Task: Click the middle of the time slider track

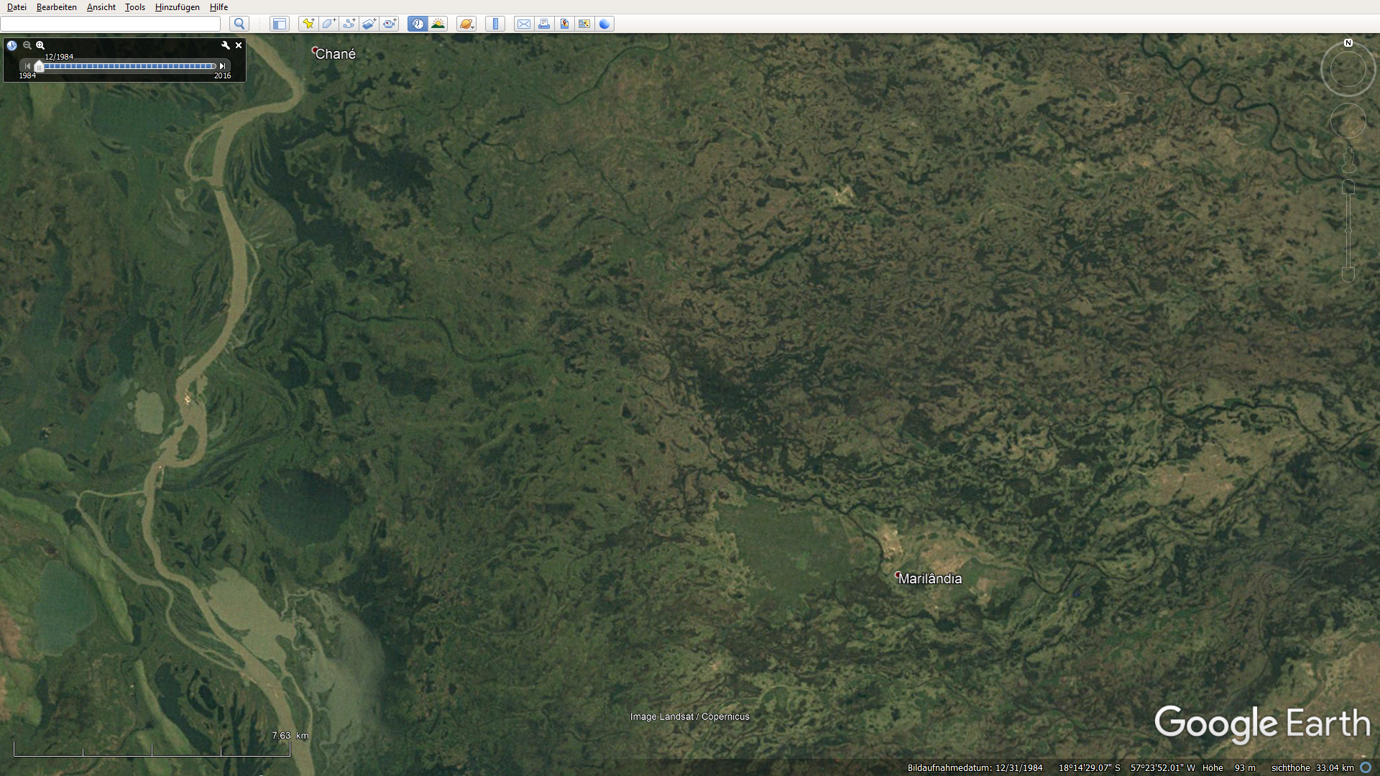Action: click(x=125, y=66)
